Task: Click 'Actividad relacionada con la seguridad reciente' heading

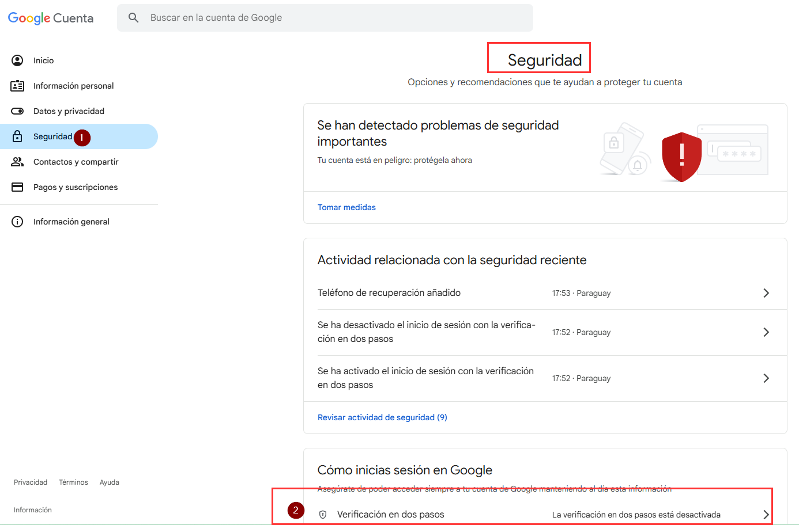Action: [x=452, y=260]
